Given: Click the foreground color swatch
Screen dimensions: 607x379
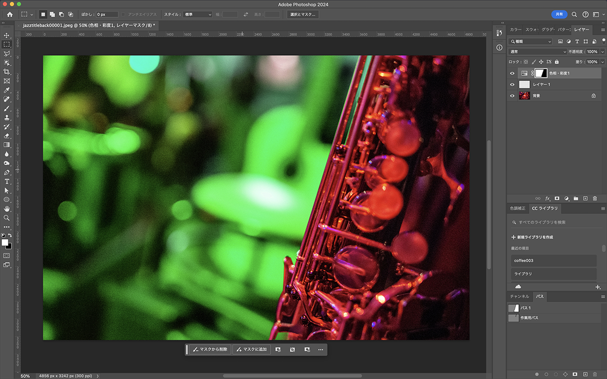Looking at the screenshot, I should click(5, 243).
